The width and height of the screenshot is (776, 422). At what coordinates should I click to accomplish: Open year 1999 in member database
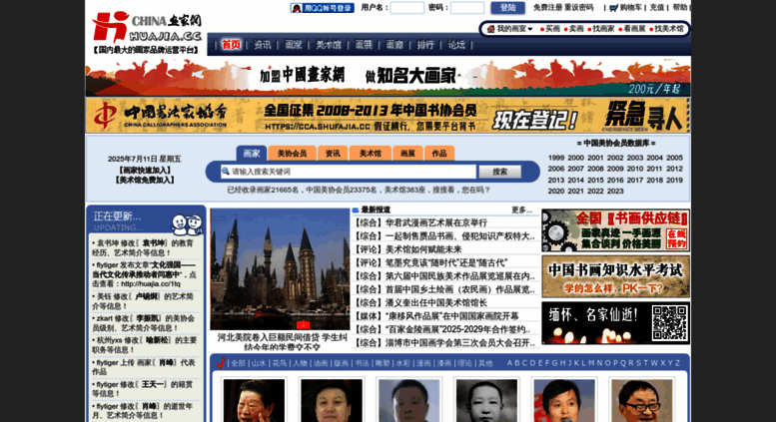pyautogui.click(x=556, y=158)
